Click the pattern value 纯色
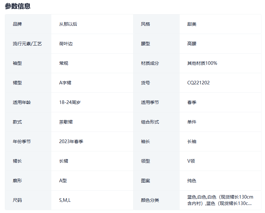 coord(192,181)
